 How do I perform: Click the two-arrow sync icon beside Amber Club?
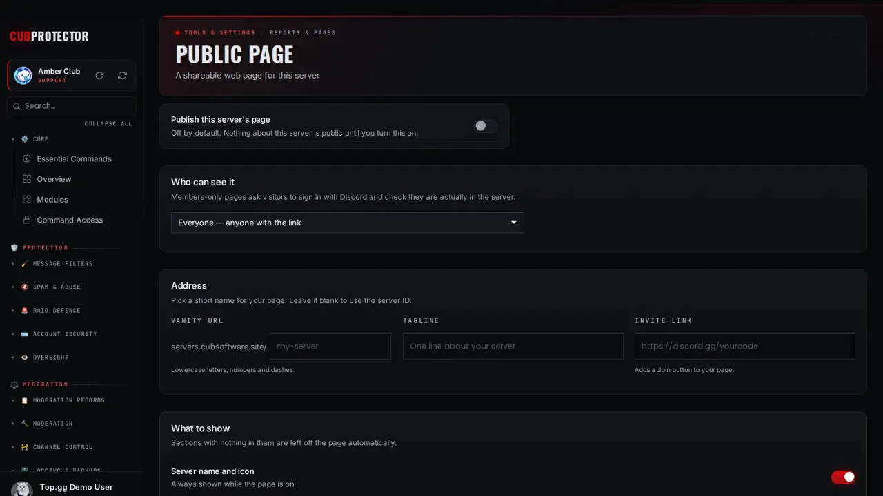(123, 76)
